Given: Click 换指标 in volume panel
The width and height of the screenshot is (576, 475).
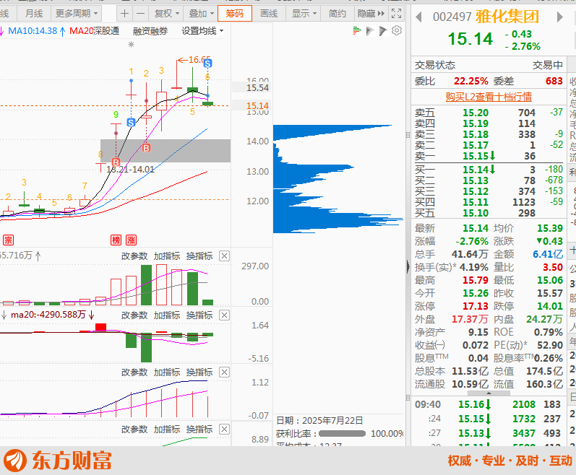Looking at the screenshot, I should pyautogui.click(x=199, y=256).
